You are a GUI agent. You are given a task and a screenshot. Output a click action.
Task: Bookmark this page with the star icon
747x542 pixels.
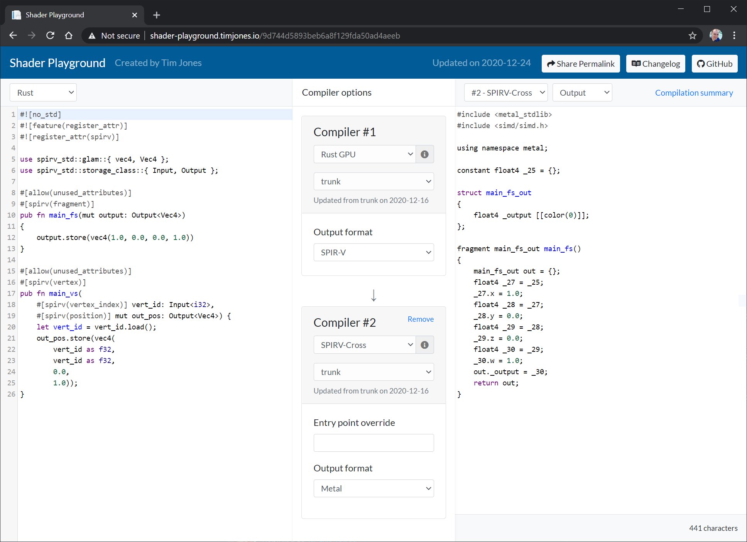click(693, 35)
